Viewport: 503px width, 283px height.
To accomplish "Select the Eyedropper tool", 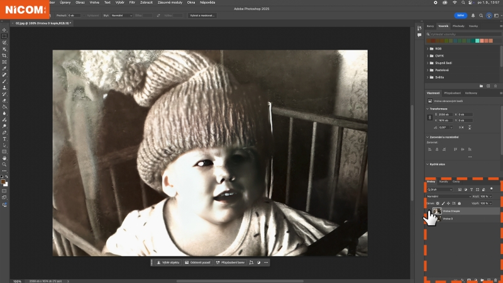I will pos(4,68).
